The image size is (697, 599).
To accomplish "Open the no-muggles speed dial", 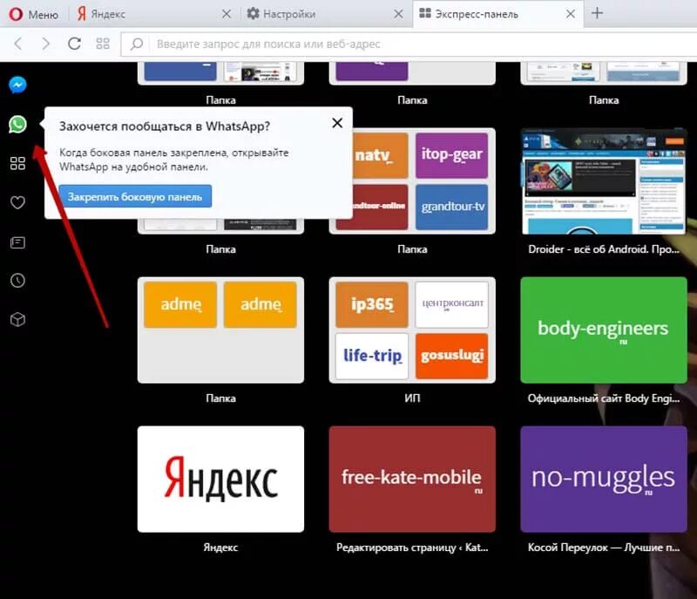I will point(604,479).
